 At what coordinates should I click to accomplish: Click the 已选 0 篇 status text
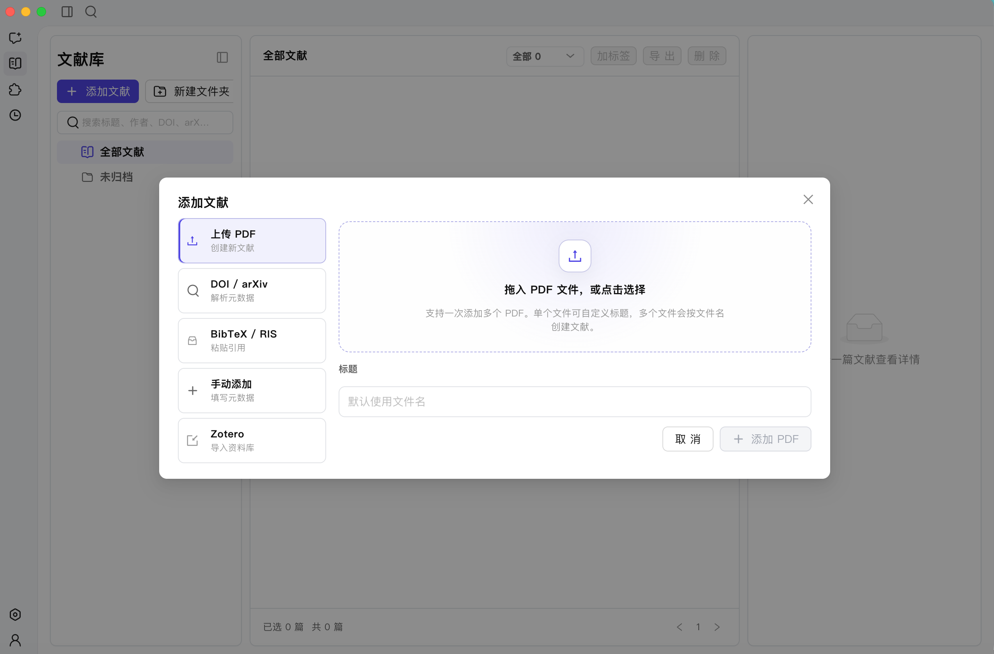283,627
